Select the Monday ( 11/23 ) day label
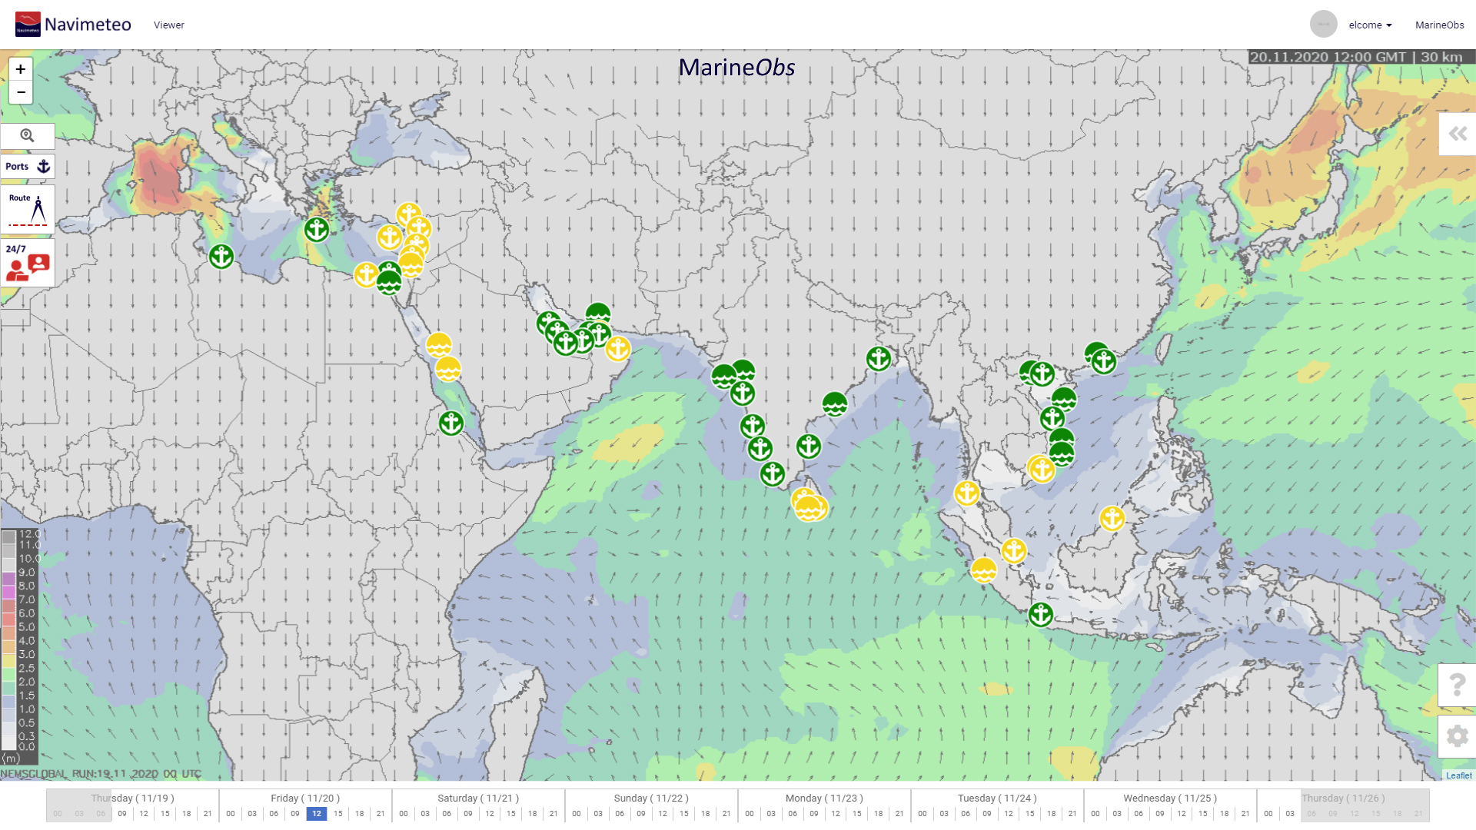The width and height of the screenshot is (1476, 830). coord(824,798)
